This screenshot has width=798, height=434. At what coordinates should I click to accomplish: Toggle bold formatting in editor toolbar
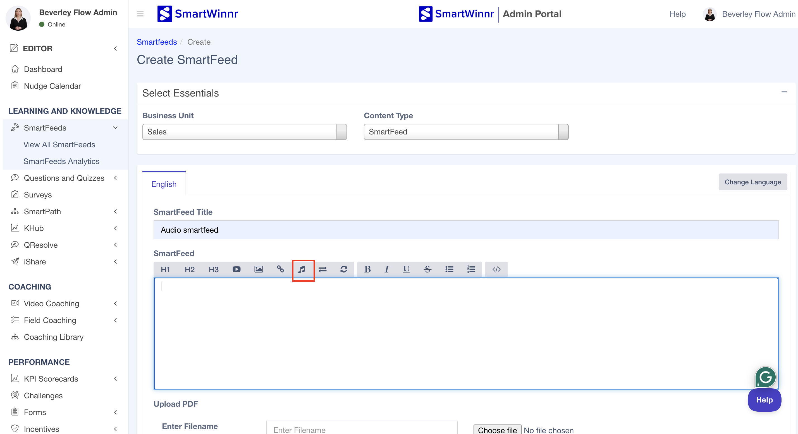tap(367, 269)
